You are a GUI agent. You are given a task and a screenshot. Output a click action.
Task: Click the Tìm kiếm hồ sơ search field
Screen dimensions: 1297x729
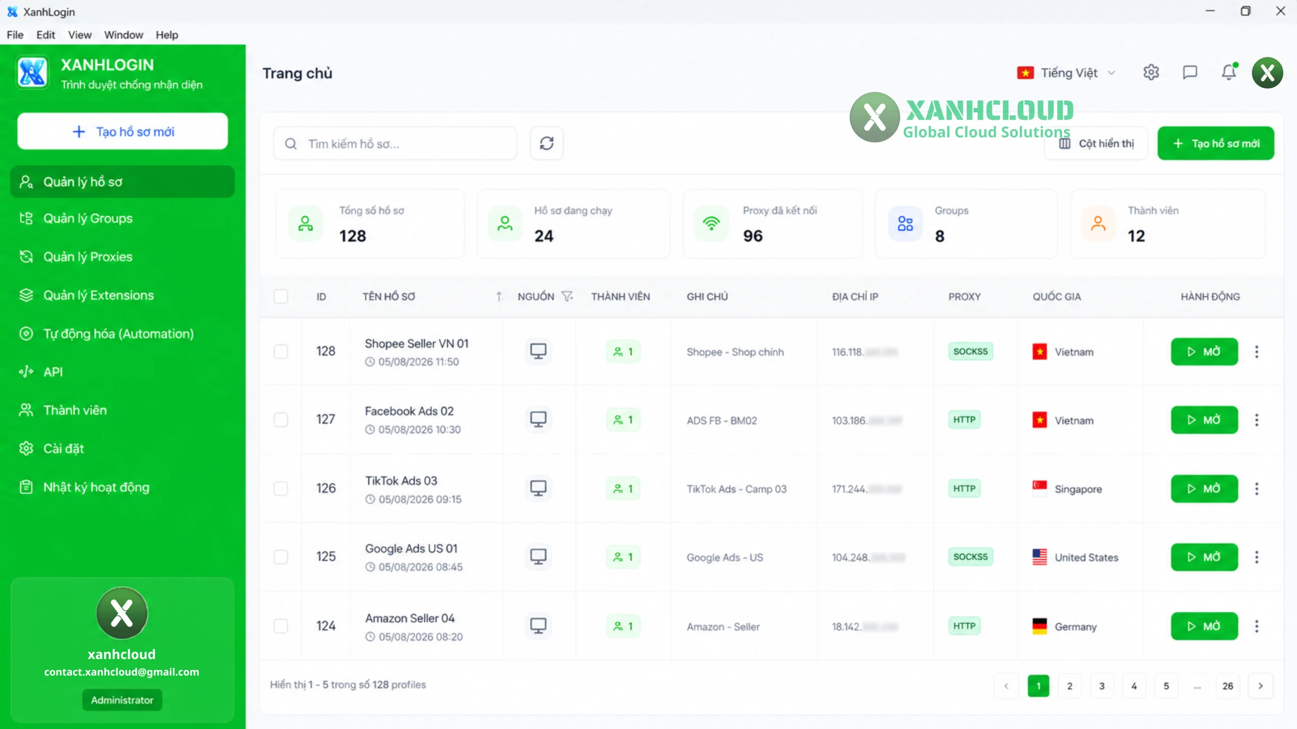coord(395,144)
